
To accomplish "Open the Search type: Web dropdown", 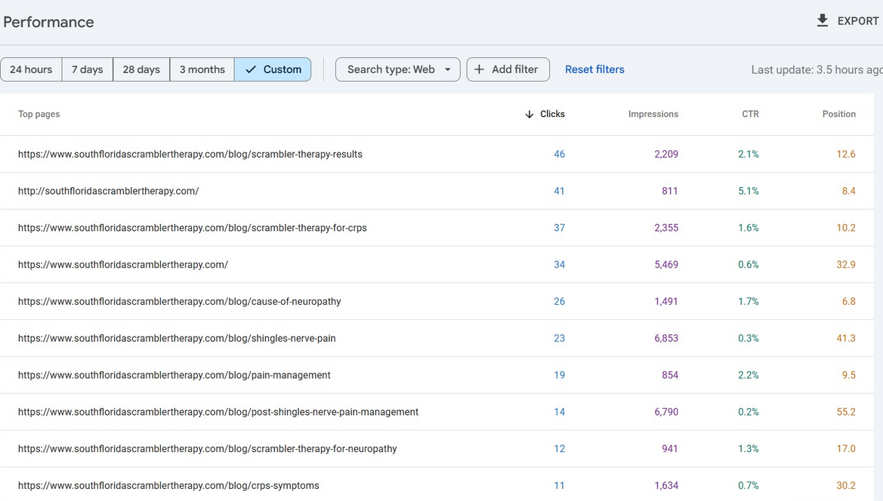I will pyautogui.click(x=397, y=69).
